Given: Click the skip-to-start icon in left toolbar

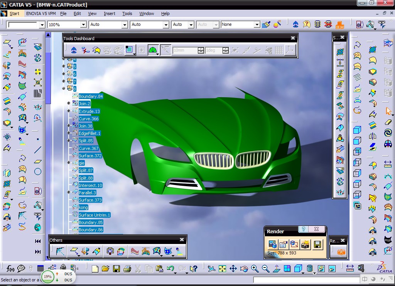Looking at the screenshot, I should [x=38, y=241].
